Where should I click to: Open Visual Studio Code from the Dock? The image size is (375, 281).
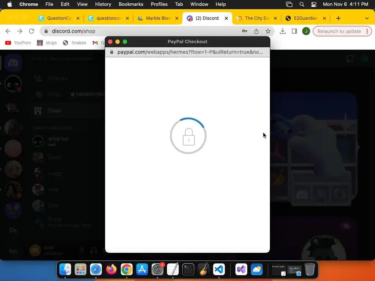(x=219, y=269)
